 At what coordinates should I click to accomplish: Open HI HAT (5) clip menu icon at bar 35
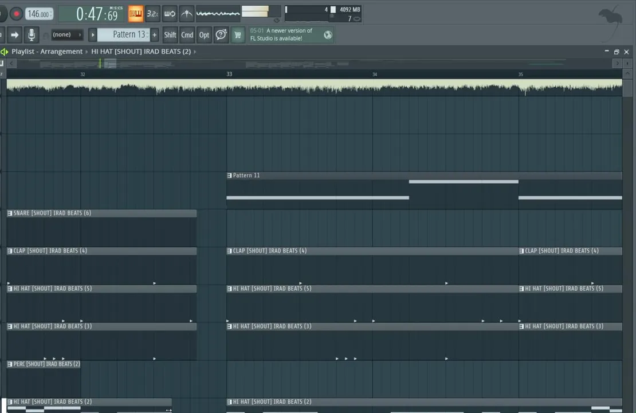coord(521,289)
